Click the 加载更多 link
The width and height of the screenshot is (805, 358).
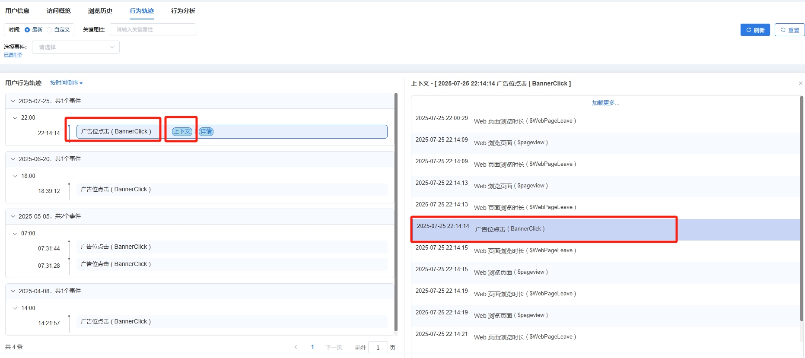pyautogui.click(x=605, y=103)
